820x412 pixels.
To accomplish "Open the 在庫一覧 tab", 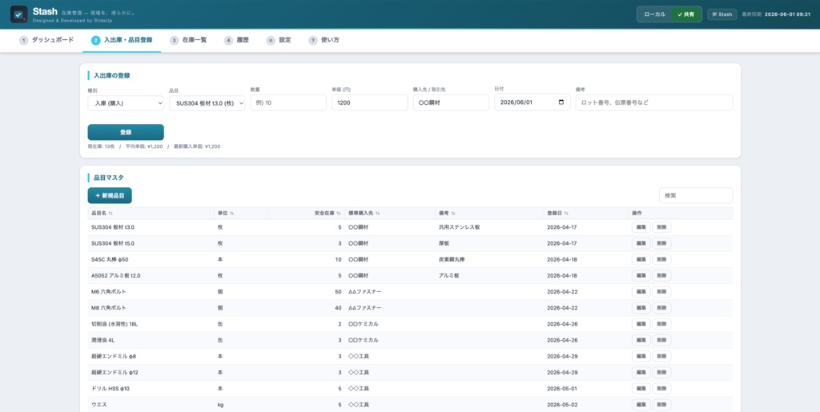I will [x=188, y=40].
